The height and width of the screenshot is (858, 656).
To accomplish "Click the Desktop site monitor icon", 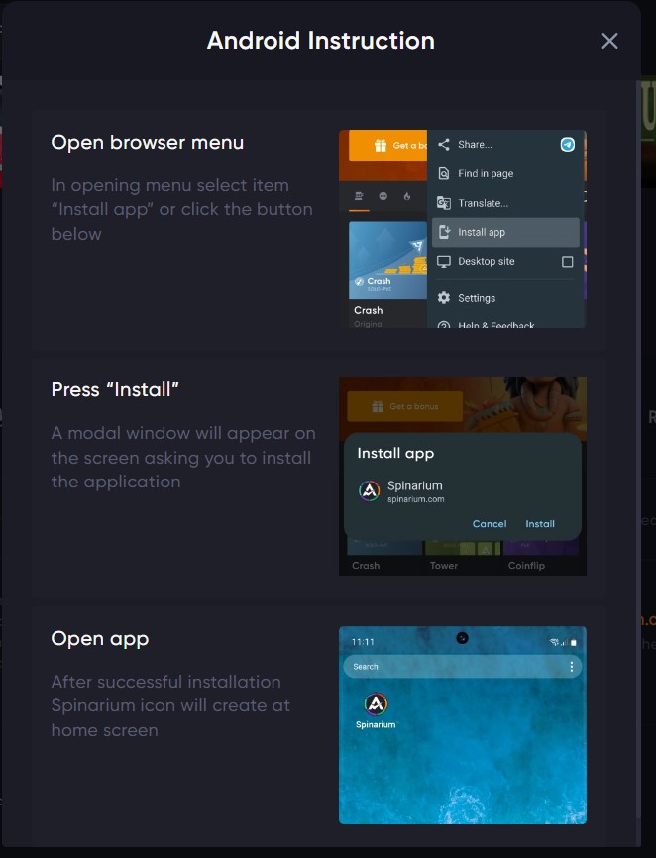I will click(444, 261).
